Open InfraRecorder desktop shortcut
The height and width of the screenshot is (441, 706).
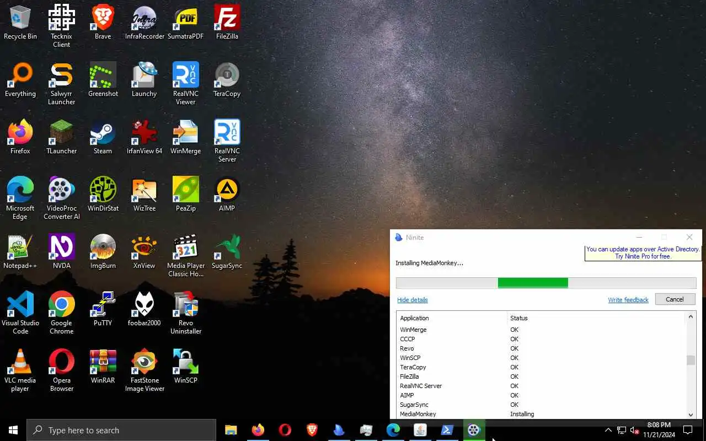(x=145, y=23)
